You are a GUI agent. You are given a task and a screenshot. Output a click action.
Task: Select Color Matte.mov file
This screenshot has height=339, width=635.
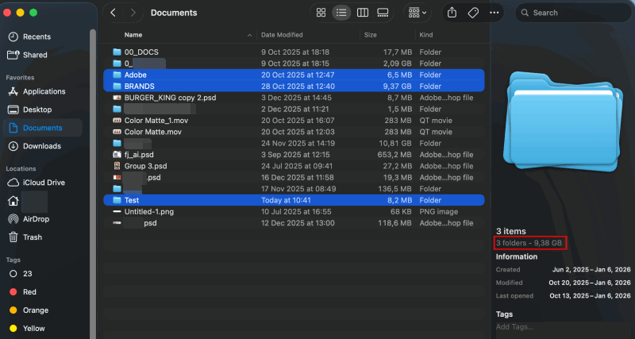click(x=294, y=132)
